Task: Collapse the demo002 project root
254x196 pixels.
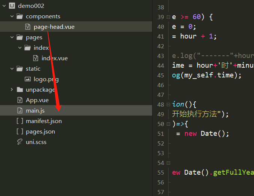Action: [x=4, y=6]
